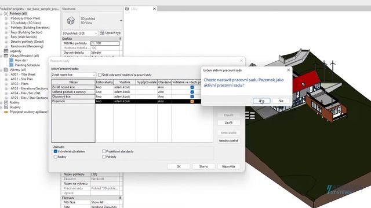Toggle visibility checkbox for Obvodové kce
Image resolution: width=371 pixels, height=208 pixels.
point(192,96)
